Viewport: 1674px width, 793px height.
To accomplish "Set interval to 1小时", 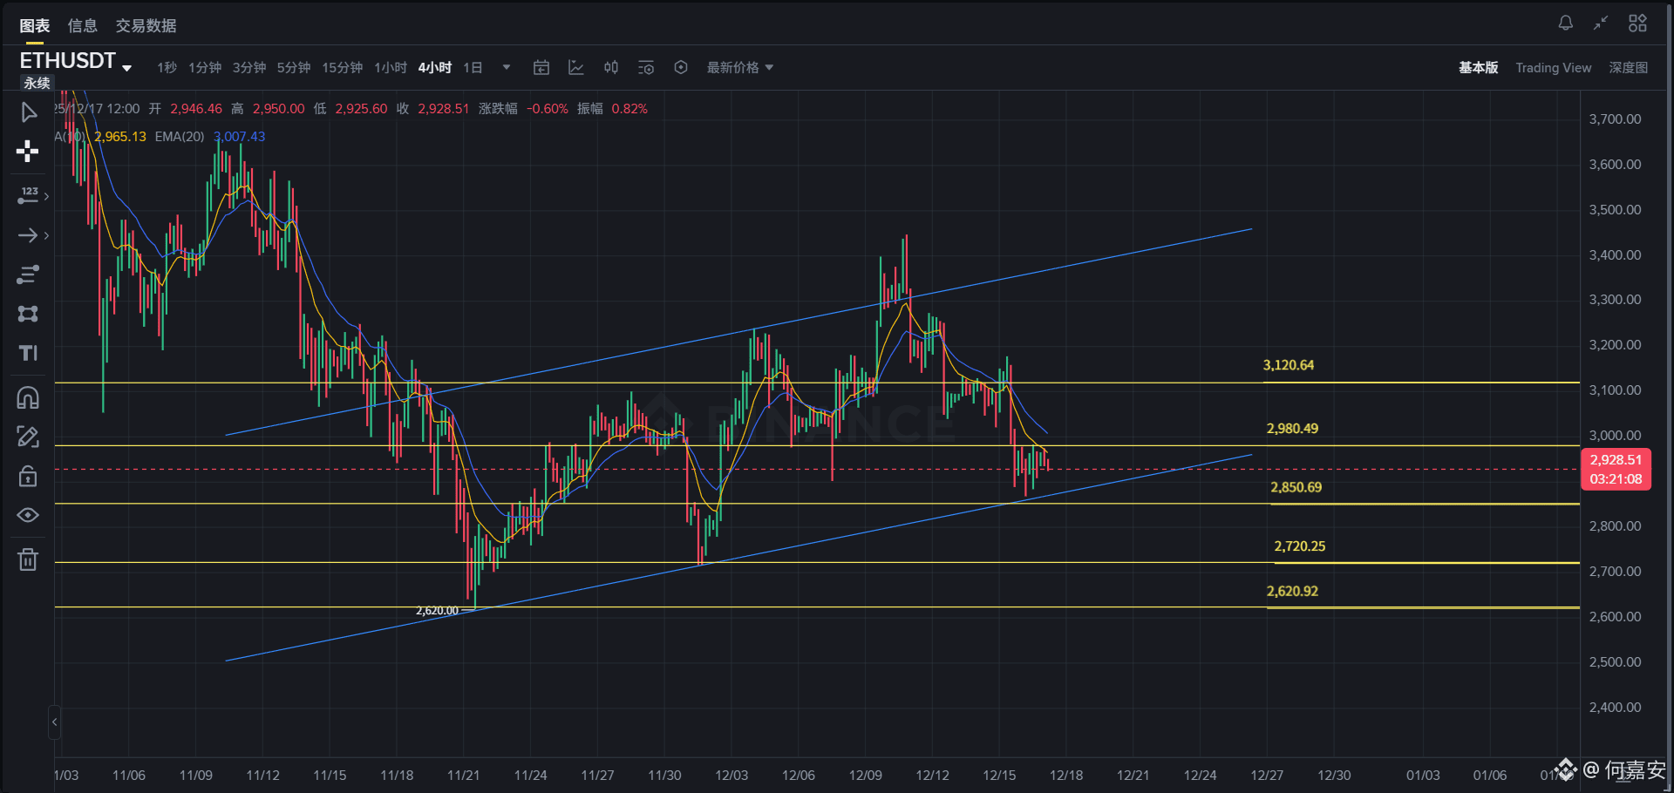I will 391,67.
